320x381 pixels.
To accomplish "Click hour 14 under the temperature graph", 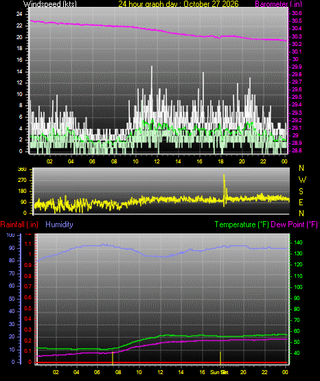I will pos(181,372).
